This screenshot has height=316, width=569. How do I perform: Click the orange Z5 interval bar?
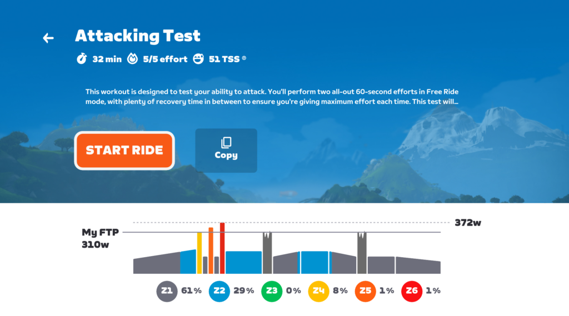pos(211,250)
